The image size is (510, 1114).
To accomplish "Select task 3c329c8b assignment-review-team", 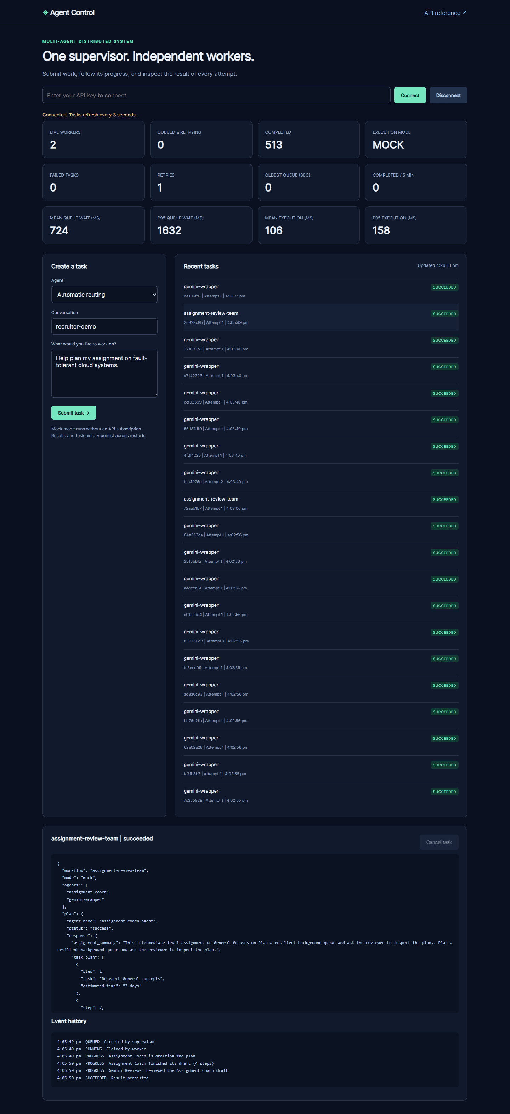I will [321, 318].
